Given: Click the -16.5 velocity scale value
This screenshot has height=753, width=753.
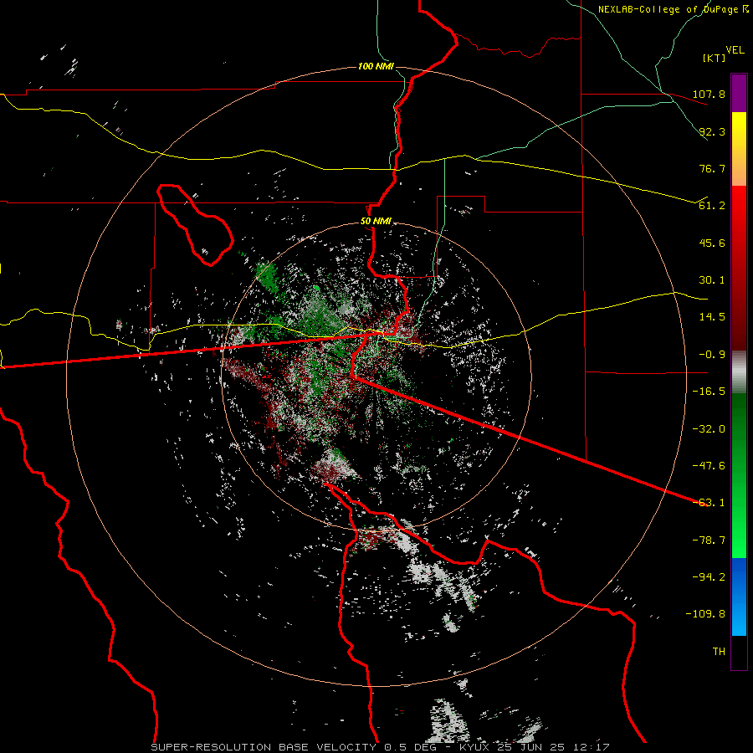Looking at the screenshot, I should click(709, 392).
